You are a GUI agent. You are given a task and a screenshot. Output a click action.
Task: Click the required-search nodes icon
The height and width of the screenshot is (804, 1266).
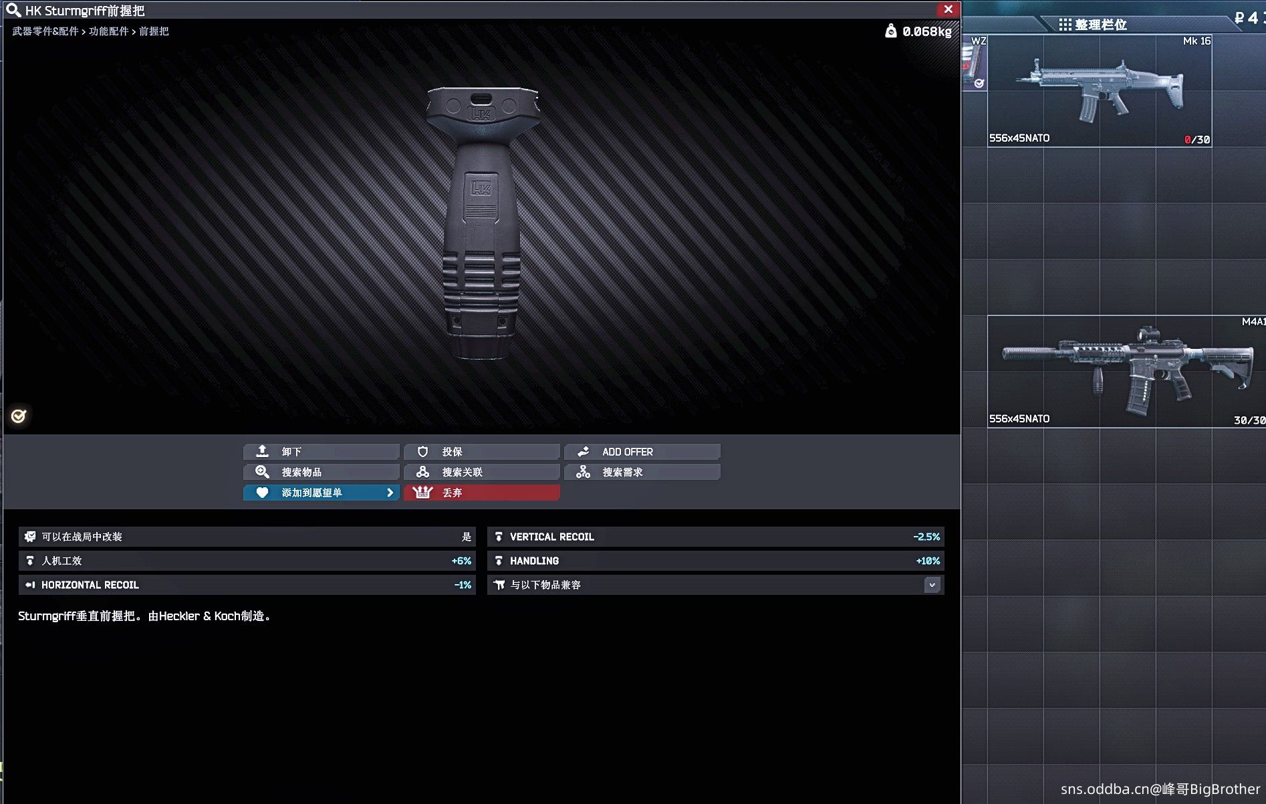pyautogui.click(x=583, y=472)
